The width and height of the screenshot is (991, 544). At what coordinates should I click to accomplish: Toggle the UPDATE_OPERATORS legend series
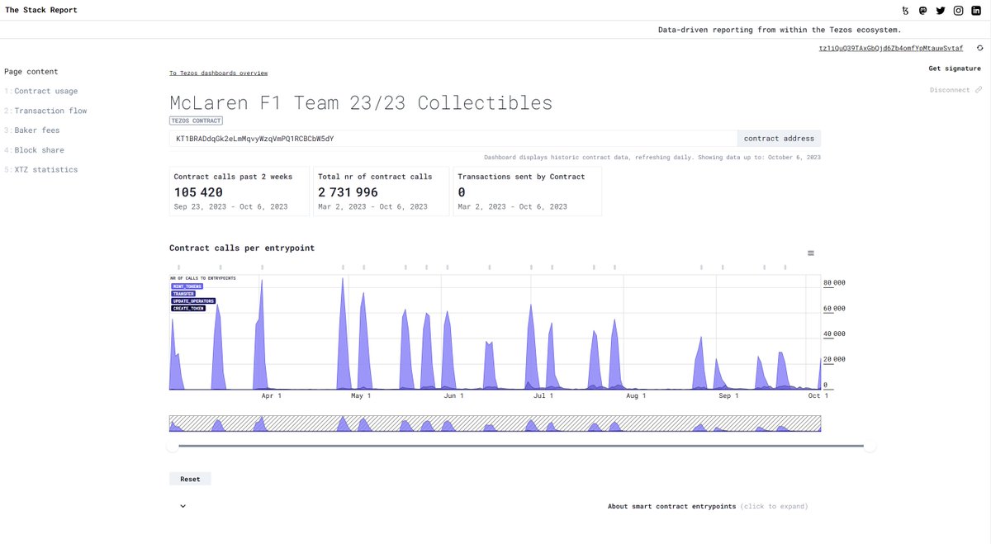point(193,301)
